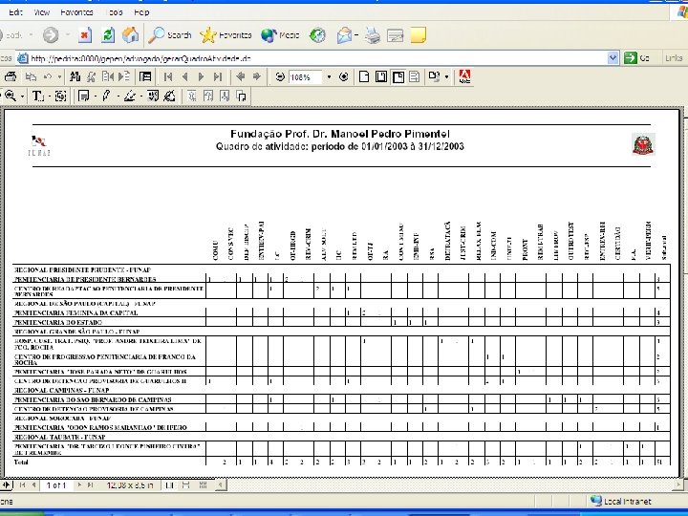This screenshot has width=688, height=516.
Task: Select the Zoom In magnifier tool
Action: [x=11, y=96]
